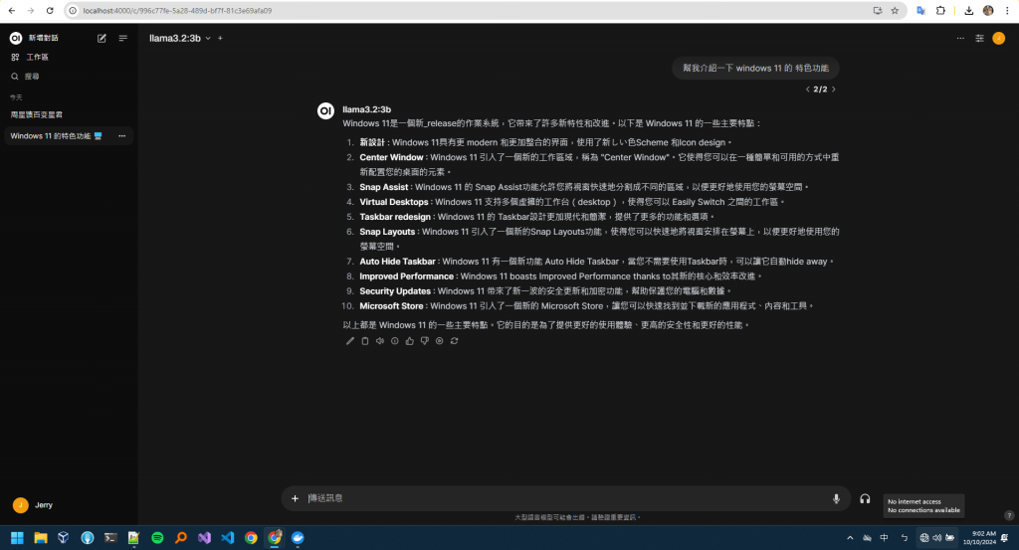Edit the response with the pencil icon

349,341
